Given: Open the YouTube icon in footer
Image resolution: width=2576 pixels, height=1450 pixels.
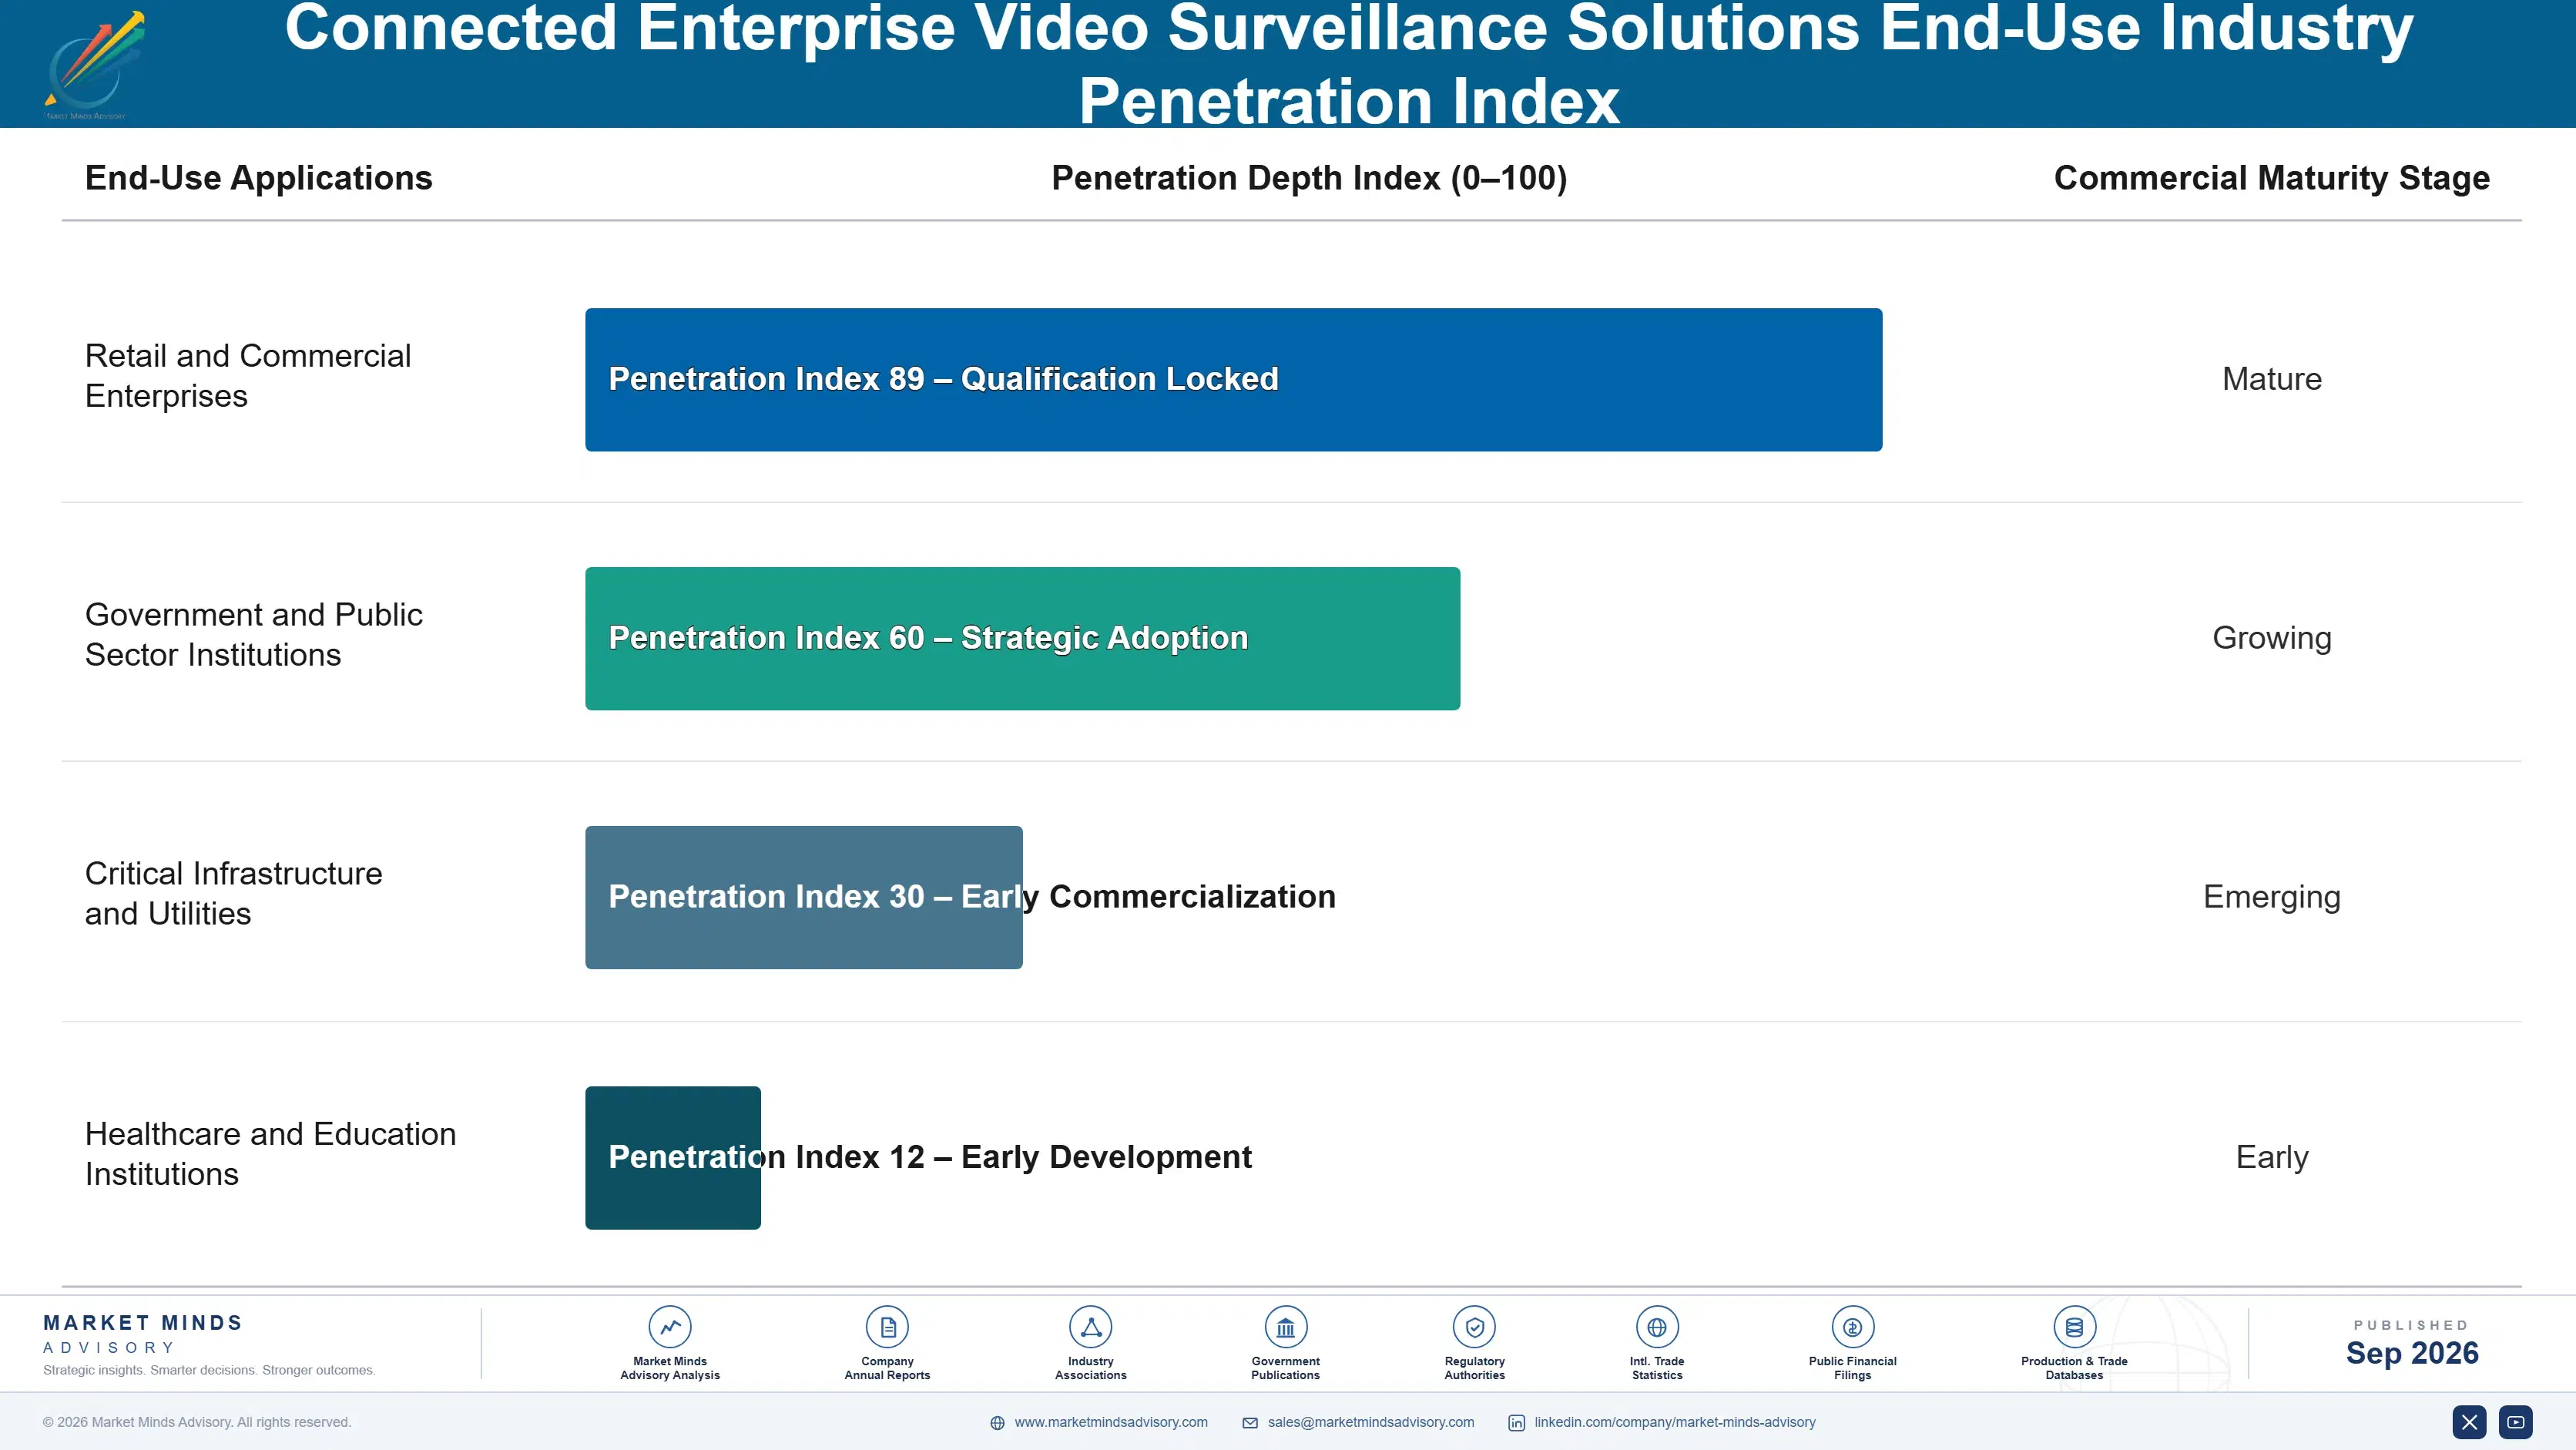Looking at the screenshot, I should pos(2515,1422).
